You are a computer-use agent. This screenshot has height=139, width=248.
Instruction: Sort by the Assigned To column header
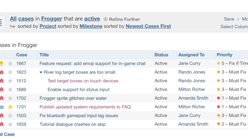click(191, 55)
